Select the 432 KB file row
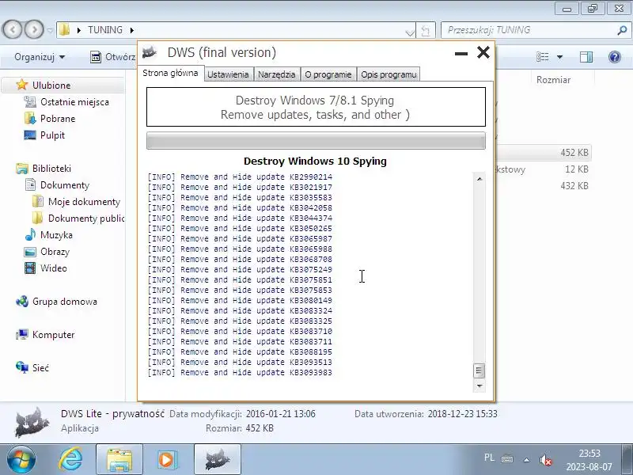The image size is (633, 475). coord(544,186)
